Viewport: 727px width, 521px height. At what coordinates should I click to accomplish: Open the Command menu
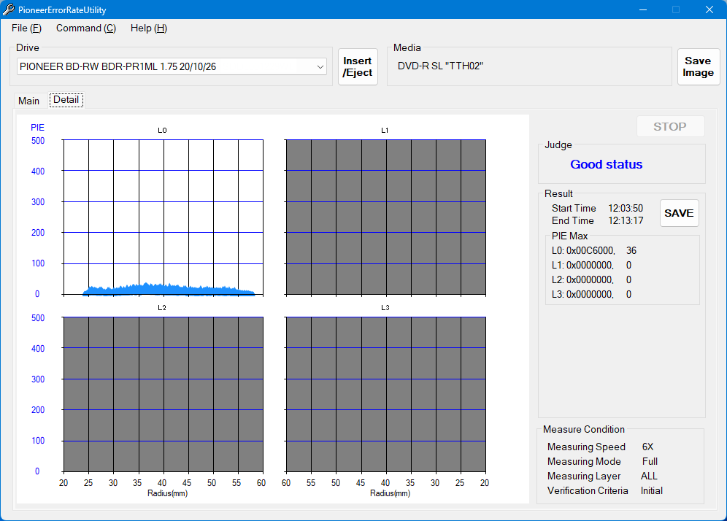point(85,28)
